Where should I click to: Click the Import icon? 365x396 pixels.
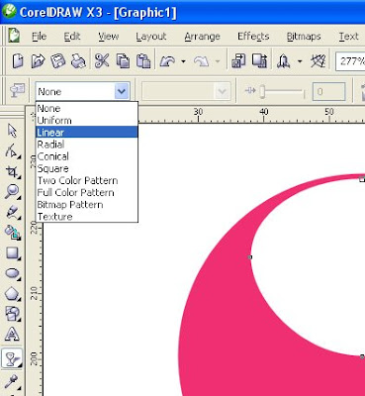point(238,61)
